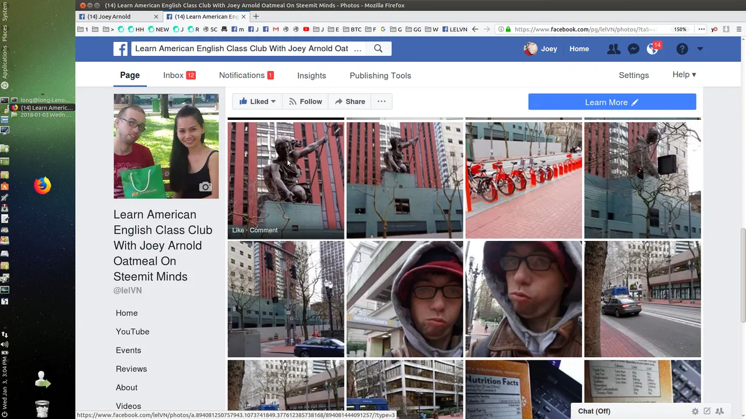Click the site info icon in URL bar

click(501, 29)
